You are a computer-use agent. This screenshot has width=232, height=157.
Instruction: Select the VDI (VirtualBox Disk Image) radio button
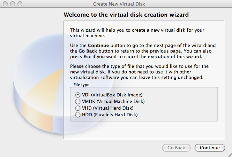(78, 95)
